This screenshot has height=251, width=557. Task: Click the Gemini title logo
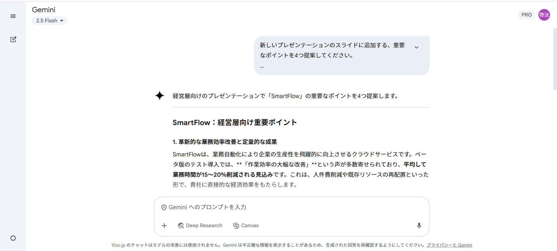(44, 10)
